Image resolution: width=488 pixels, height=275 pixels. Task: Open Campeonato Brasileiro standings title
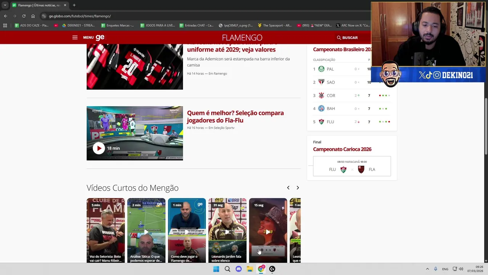click(342, 49)
